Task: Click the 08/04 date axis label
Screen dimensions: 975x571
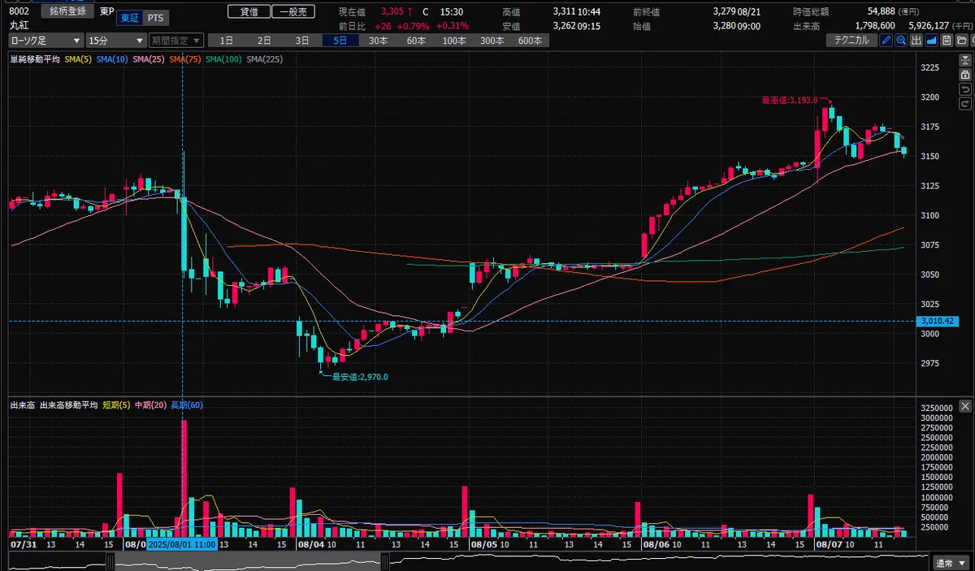Action: (310, 544)
